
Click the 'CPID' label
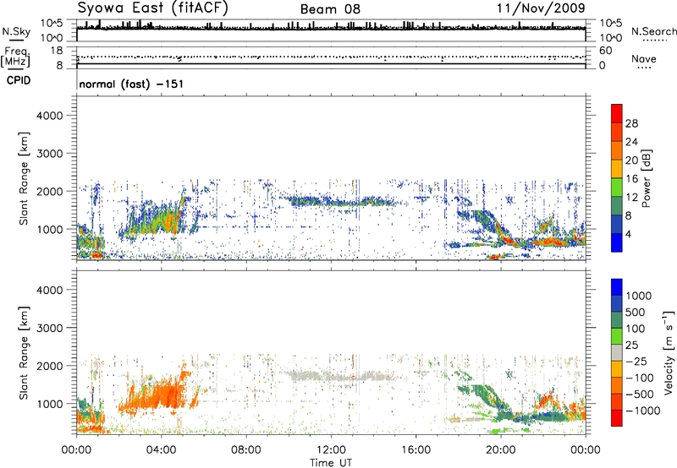tap(19, 80)
